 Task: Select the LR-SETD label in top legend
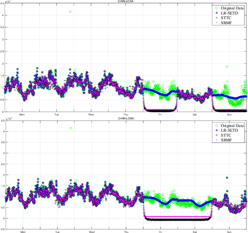tap(231, 13)
